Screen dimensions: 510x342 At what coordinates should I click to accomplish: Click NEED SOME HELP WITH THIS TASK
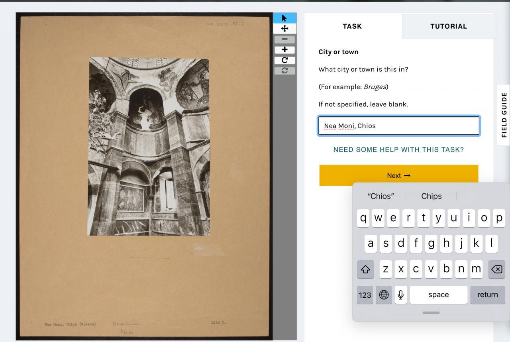tap(398, 149)
